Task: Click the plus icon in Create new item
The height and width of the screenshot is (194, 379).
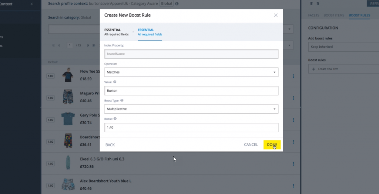Action: [314, 69]
